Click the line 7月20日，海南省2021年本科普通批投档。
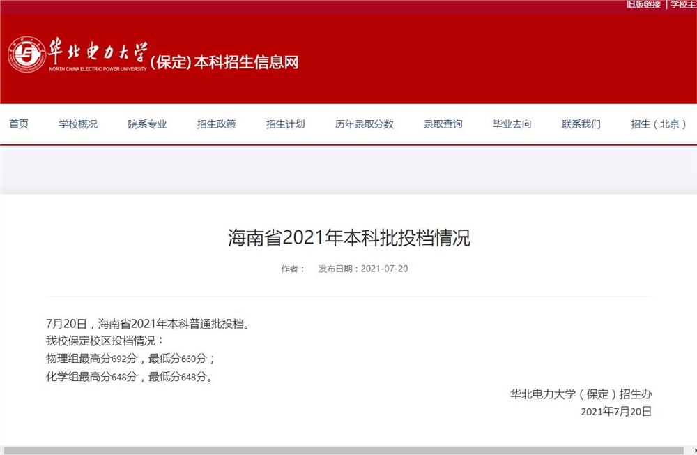Viewport: 697px width, 455px height. pos(150,324)
